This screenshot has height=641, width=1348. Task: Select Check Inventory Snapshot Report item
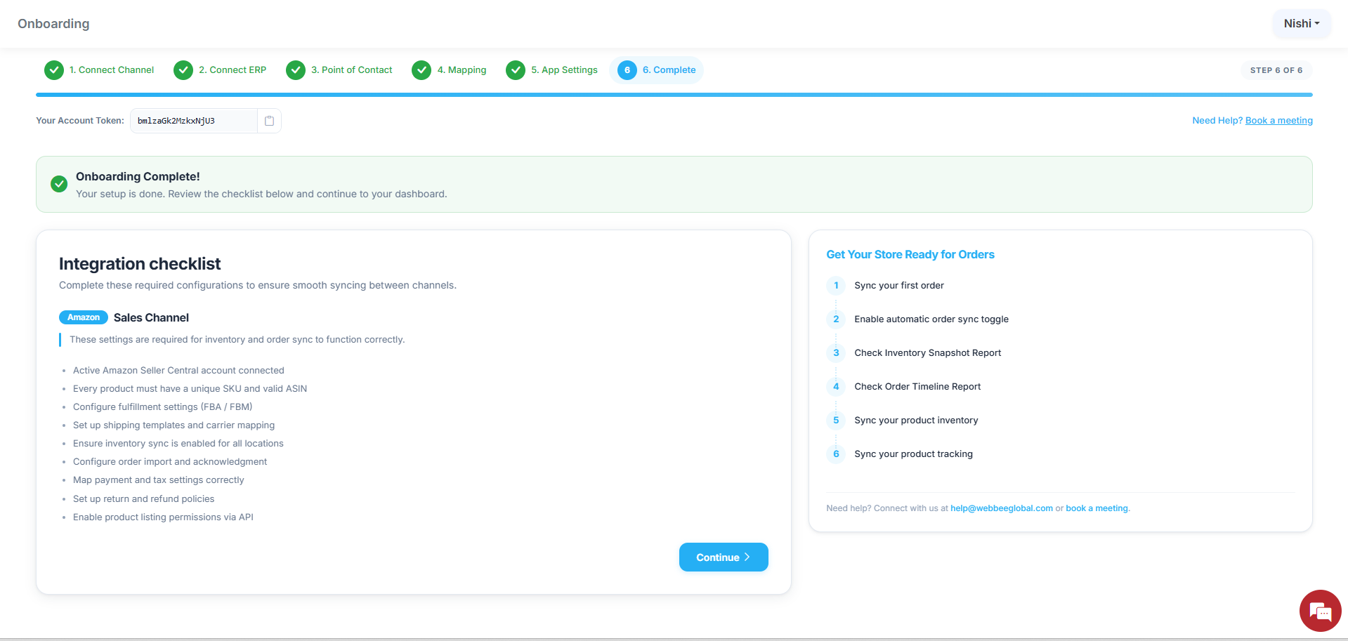(x=927, y=353)
